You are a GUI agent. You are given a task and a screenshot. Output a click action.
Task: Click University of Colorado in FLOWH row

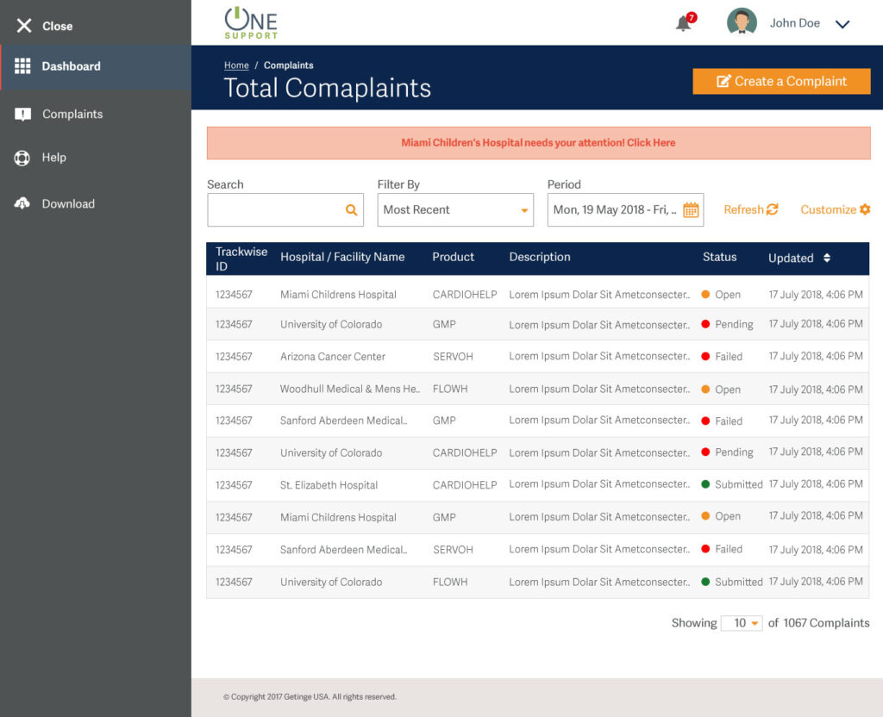[331, 583]
